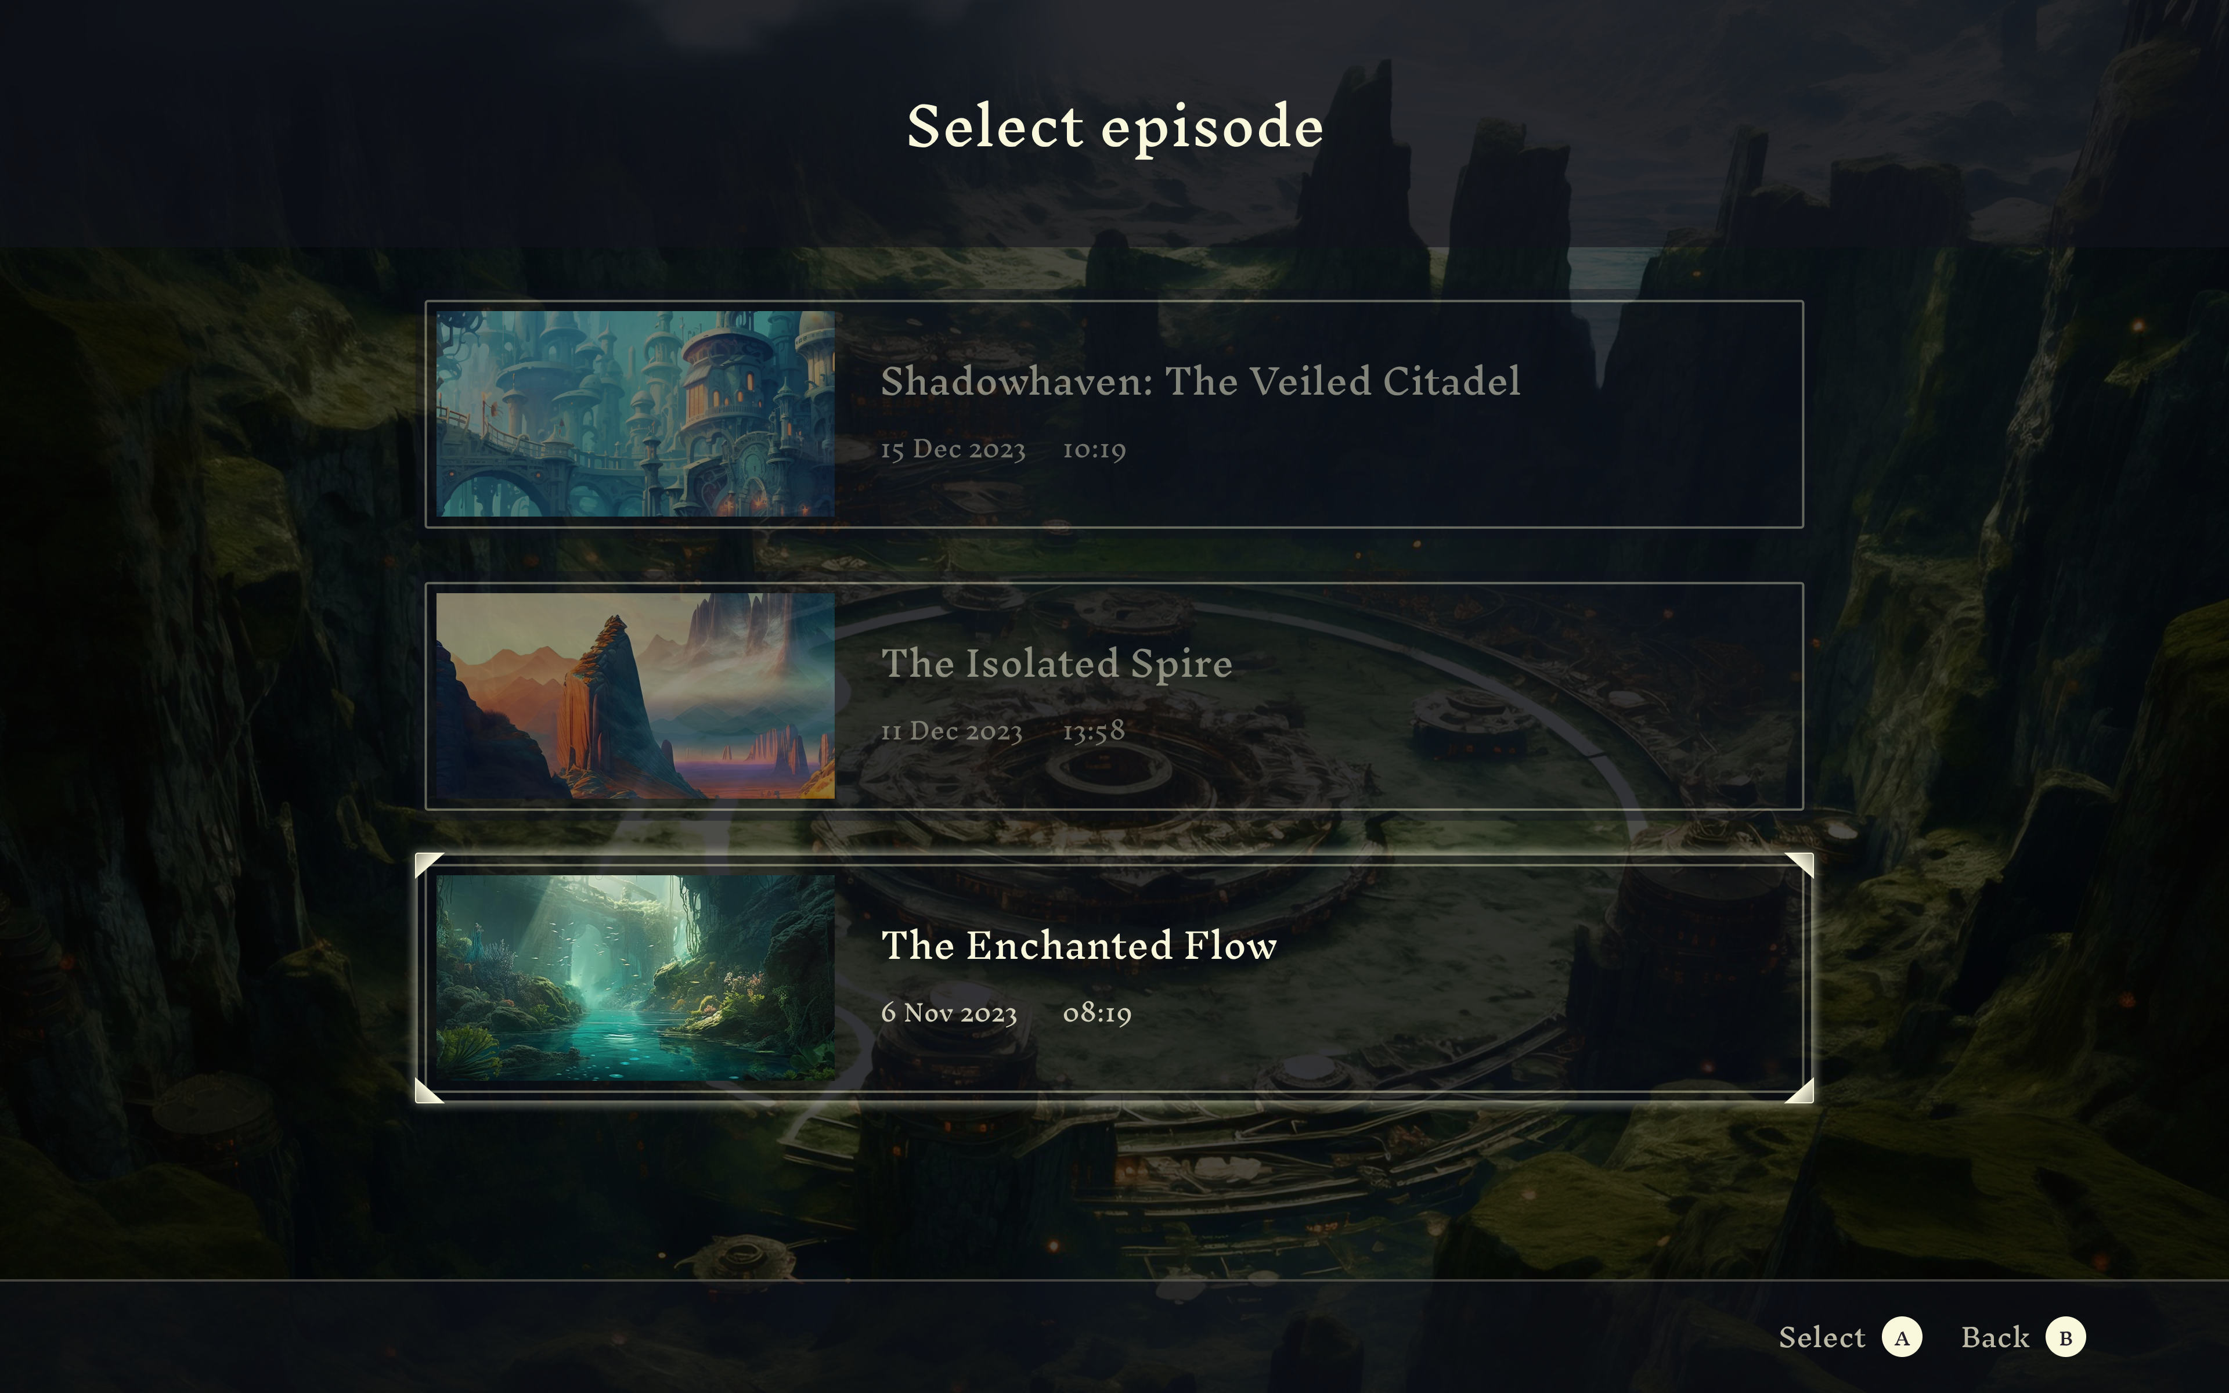Click the 6 Nov 2023 date

tap(948, 1013)
